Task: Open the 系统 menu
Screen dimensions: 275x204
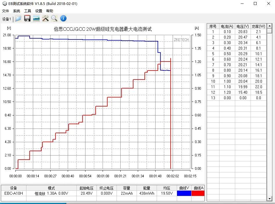Action: point(17,11)
